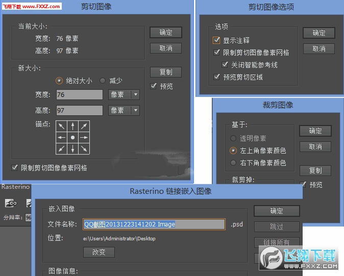Click 取消 in the 剪切图像 dialog
Screen dimensions: 344x276
[x=166, y=48]
